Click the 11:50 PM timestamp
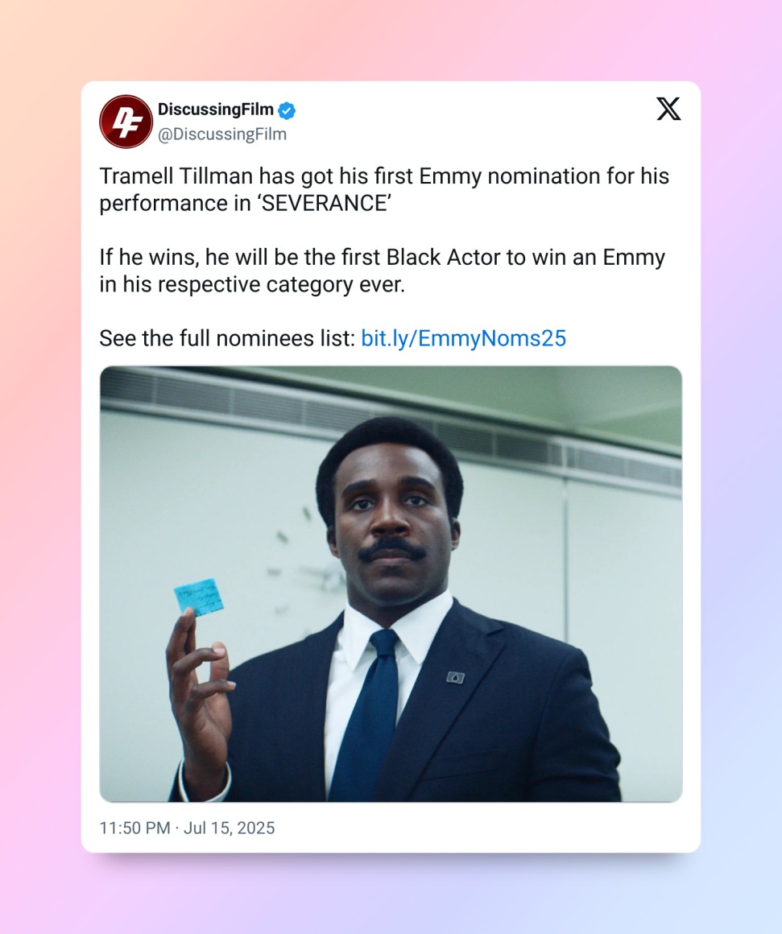782x934 pixels. tap(134, 828)
